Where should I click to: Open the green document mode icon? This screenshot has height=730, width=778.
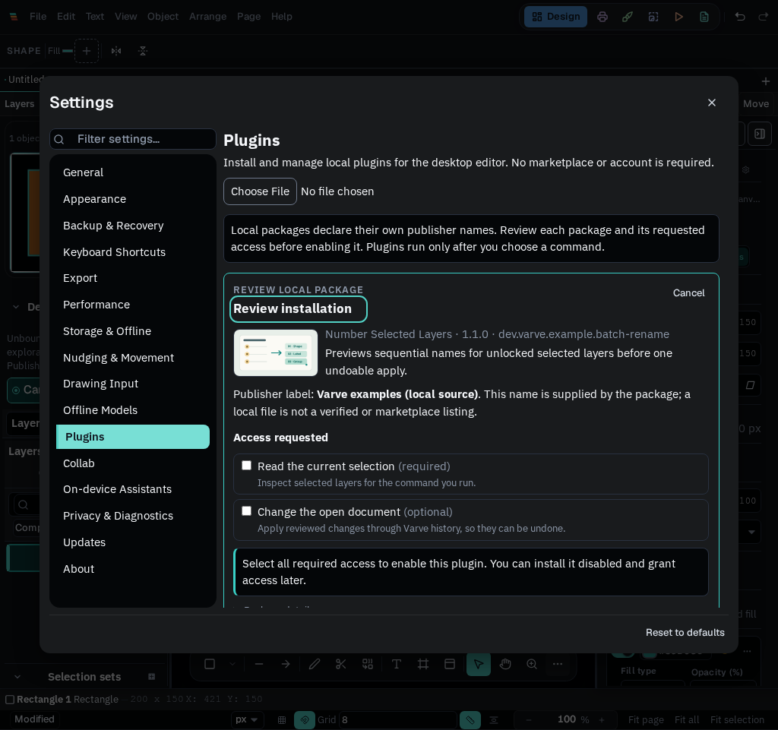pos(704,17)
